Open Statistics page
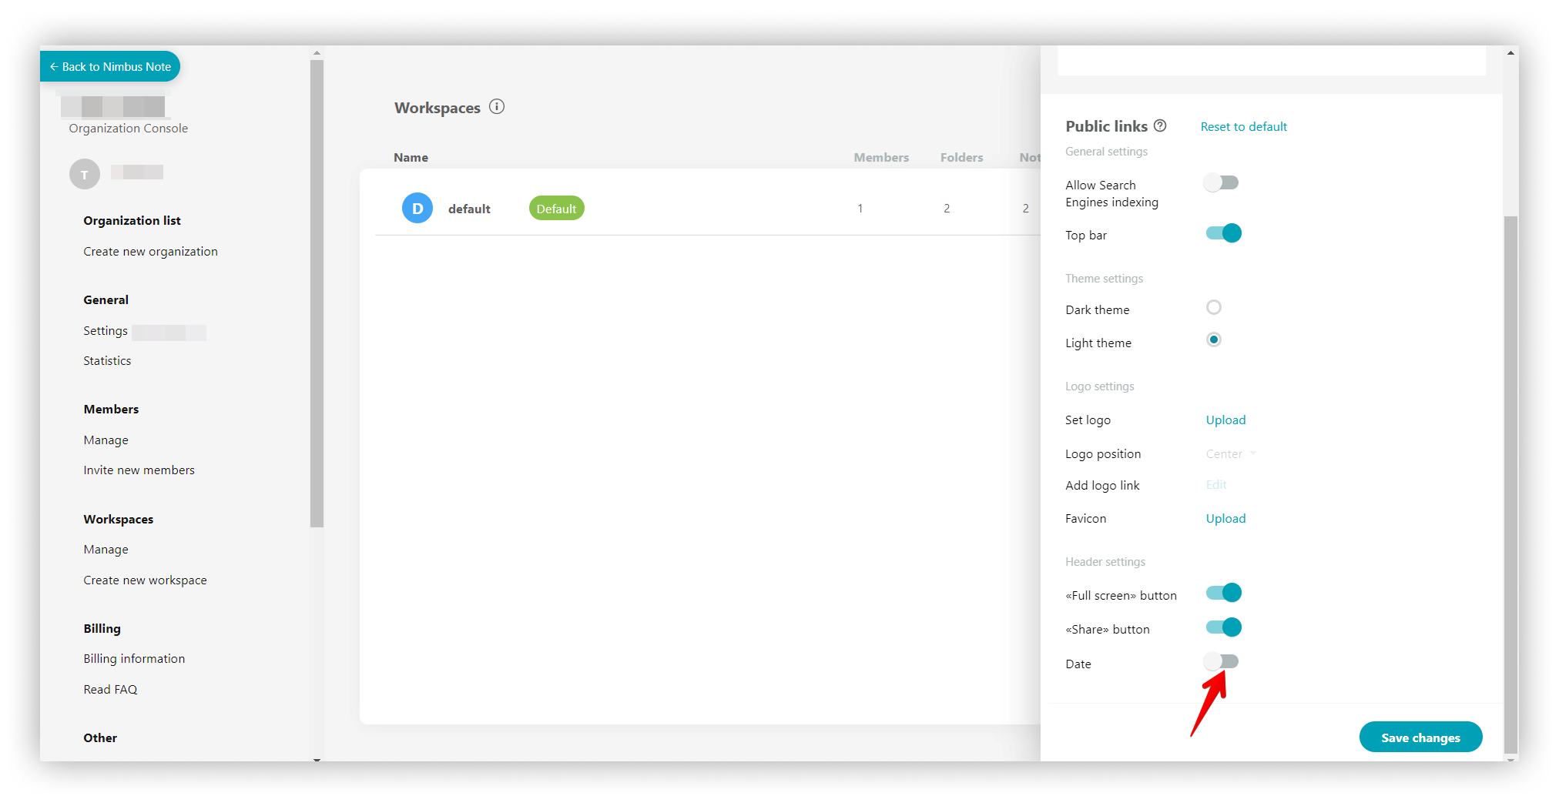 (x=107, y=361)
